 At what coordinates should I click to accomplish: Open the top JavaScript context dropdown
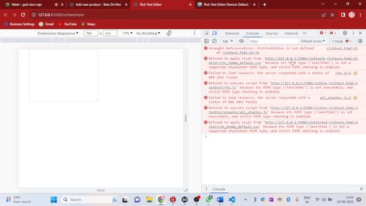228,41
